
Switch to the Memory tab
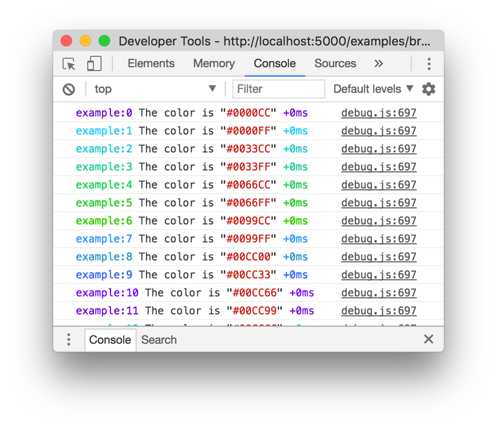coord(214,63)
